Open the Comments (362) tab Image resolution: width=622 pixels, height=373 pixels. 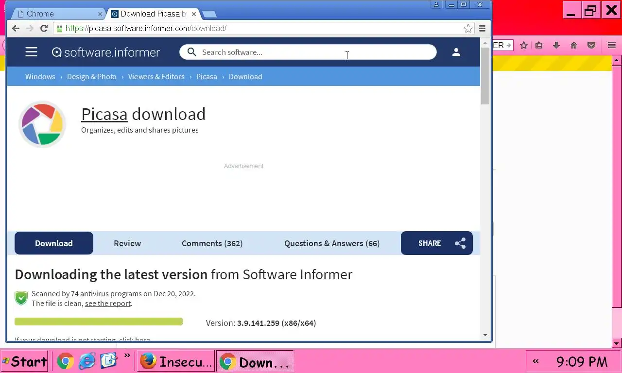(x=212, y=243)
